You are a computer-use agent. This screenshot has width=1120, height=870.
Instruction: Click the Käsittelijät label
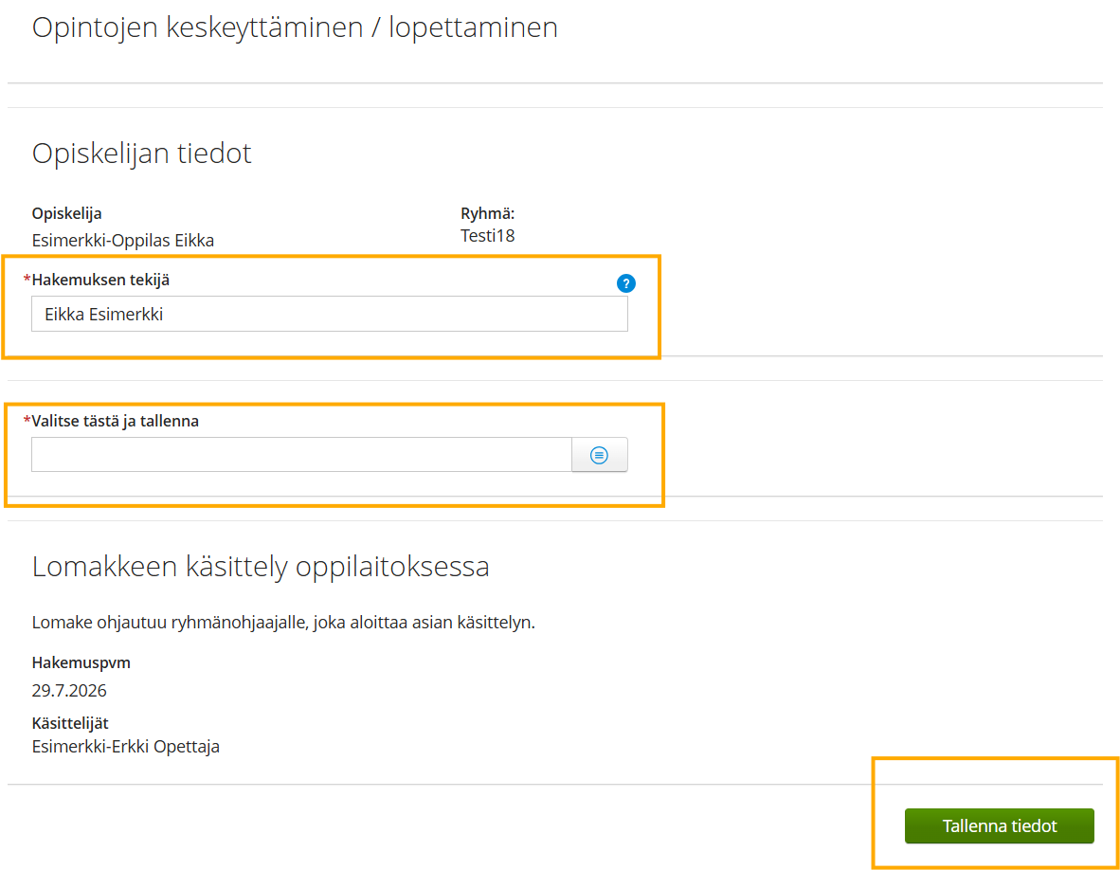click(70, 723)
